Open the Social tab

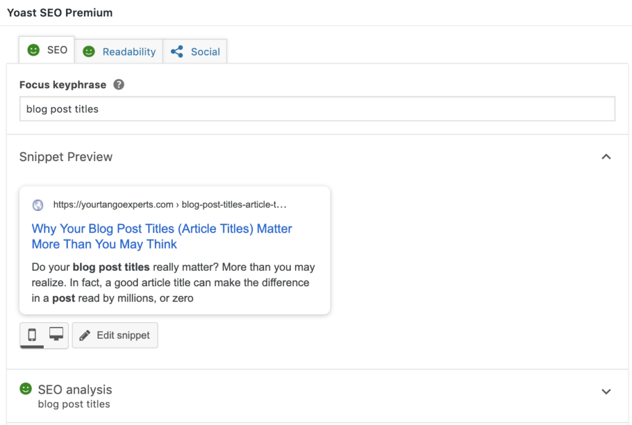pos(195,52)
